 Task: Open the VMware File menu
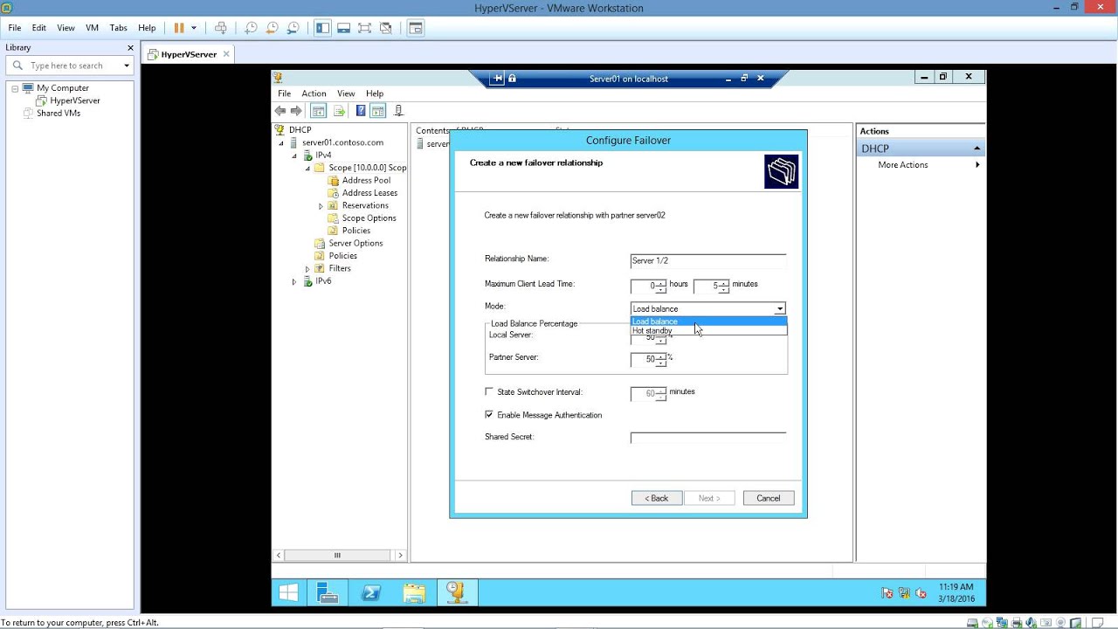point(15,28)
